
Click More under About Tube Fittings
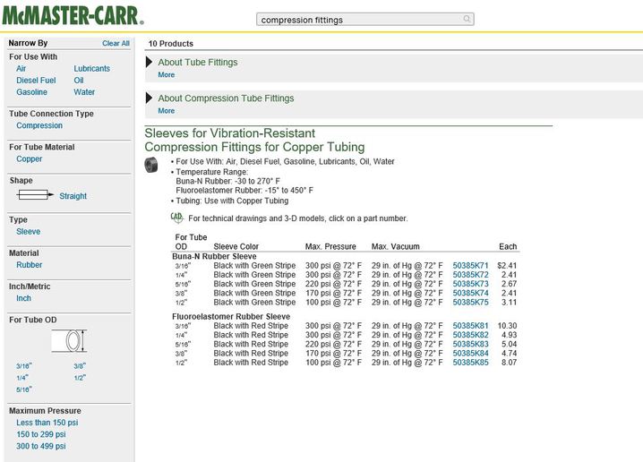[x=166, y=74]
